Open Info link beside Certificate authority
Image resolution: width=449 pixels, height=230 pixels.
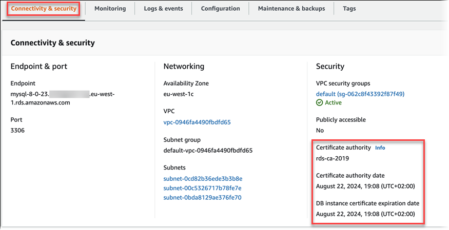(x=380, y=148)
